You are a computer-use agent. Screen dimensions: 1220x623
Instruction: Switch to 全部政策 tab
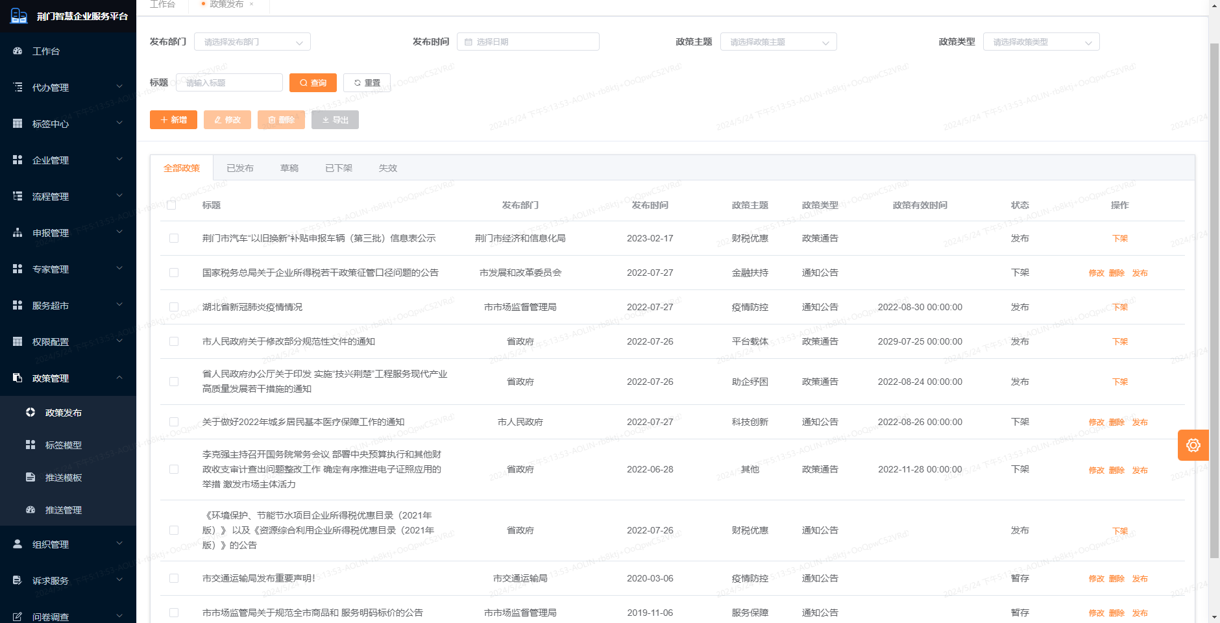click(182, 168)
